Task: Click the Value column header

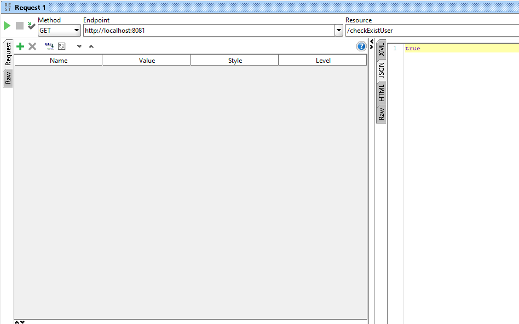Action: [x=147, y=61]
